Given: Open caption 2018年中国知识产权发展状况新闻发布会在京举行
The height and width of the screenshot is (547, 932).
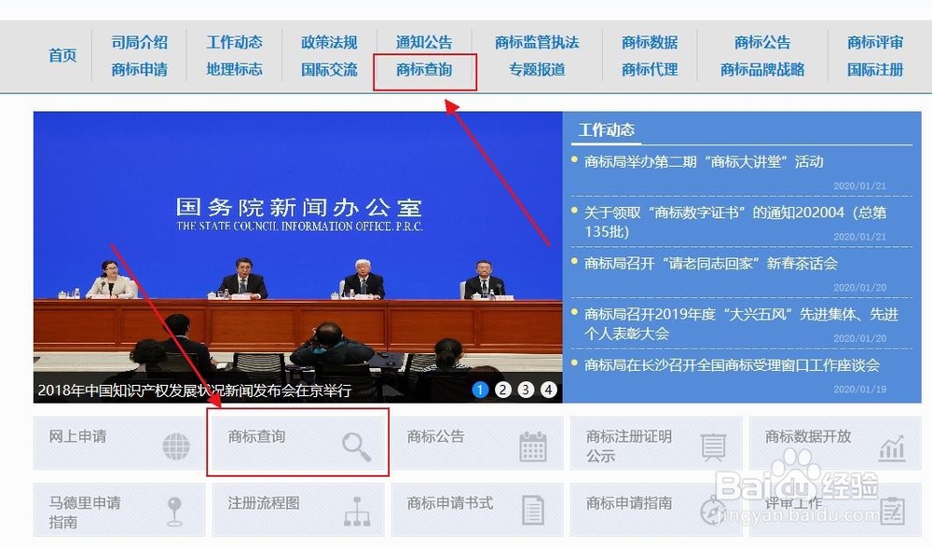Looking at the screenshot, I should pos(195,390).
